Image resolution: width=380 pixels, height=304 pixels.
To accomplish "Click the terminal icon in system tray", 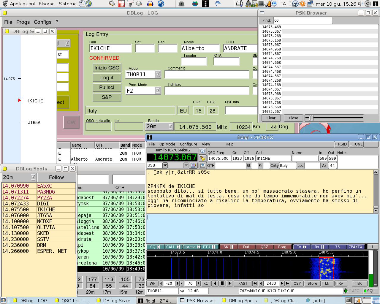I will tap(261, 4).
